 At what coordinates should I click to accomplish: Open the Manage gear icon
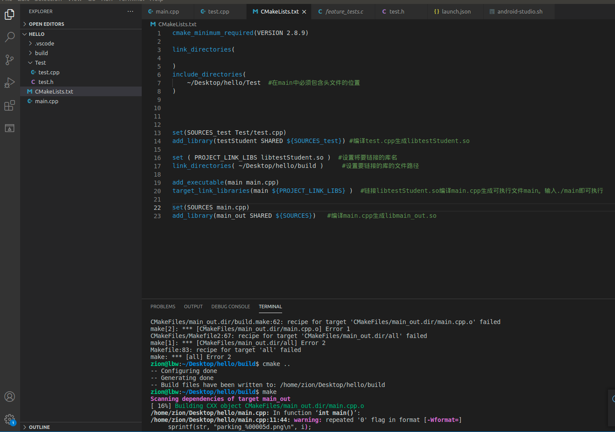10,420
